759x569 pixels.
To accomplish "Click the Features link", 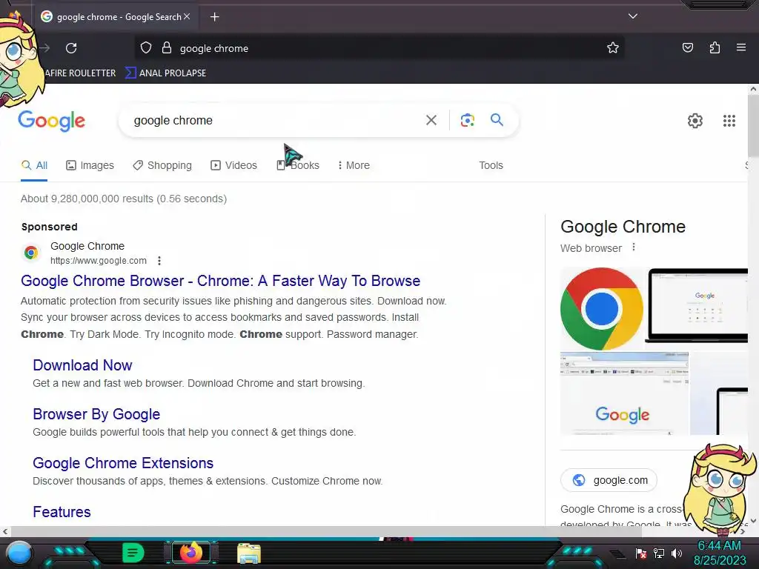I will [62, 512].
